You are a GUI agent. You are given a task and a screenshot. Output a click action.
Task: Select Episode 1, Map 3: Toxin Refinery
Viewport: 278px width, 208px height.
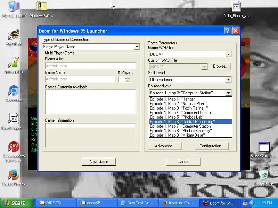tap(190, 108)
